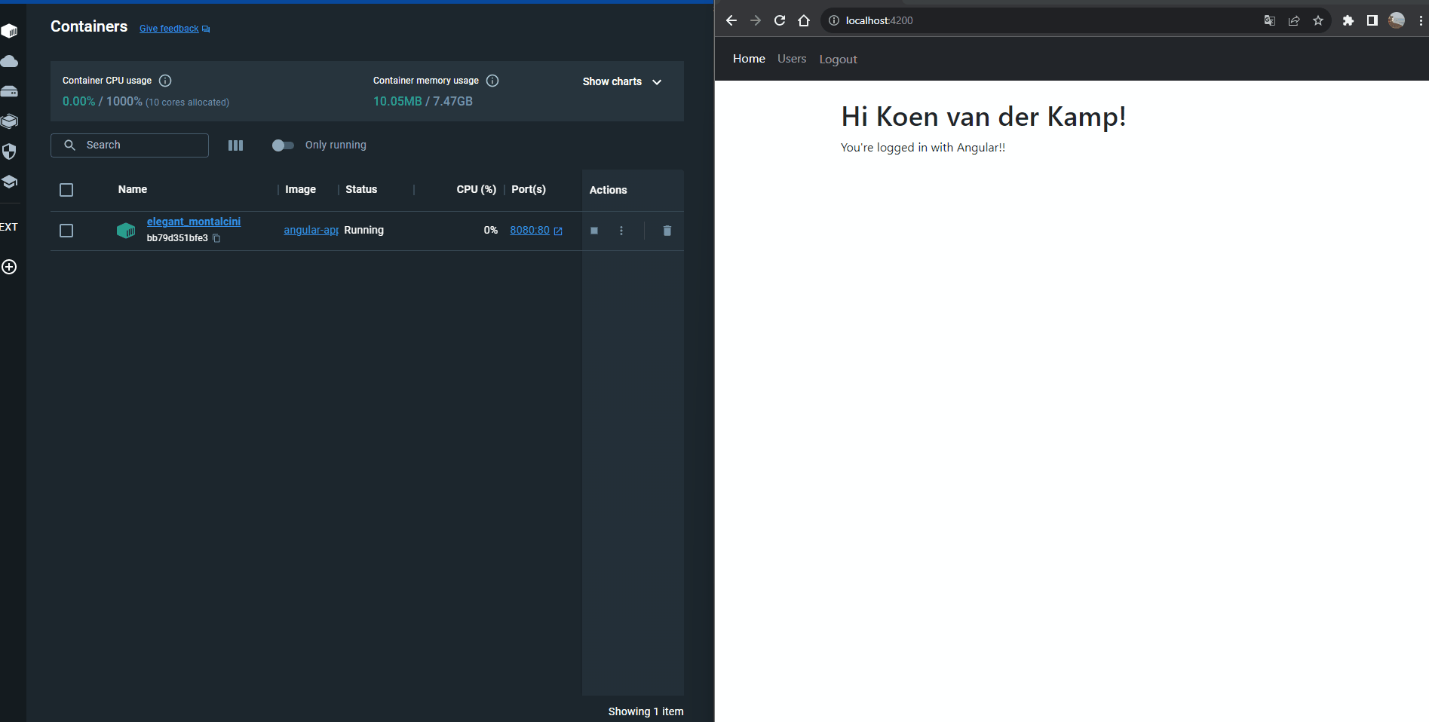
Task: Open cloud icon in Docker sidebar
Action: (9, 61)
